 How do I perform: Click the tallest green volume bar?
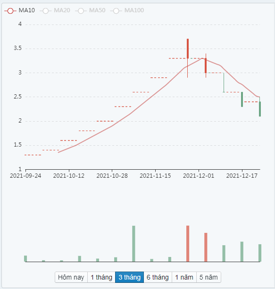pyautogui.click(x=133, y=243)
